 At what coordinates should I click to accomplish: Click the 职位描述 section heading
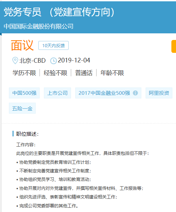pos(27,134)
